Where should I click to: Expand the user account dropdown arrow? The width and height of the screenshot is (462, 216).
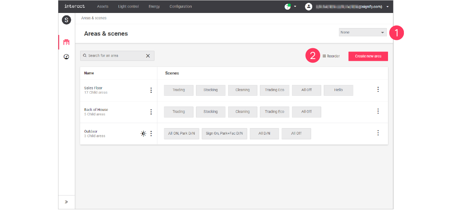[x=387, y=7]
